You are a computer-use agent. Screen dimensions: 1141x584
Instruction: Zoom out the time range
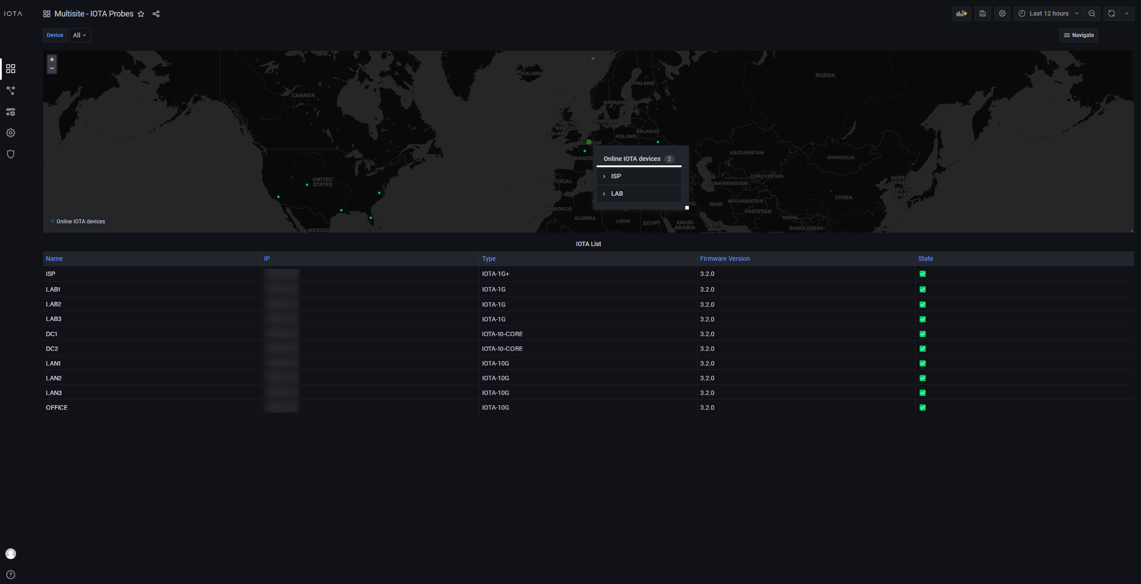tap(1092, 13)
